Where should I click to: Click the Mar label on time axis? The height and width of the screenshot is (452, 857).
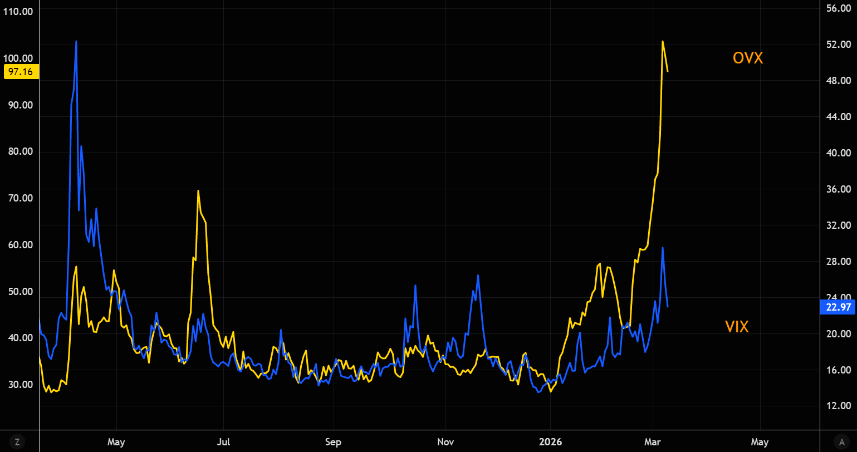point(652,442)
